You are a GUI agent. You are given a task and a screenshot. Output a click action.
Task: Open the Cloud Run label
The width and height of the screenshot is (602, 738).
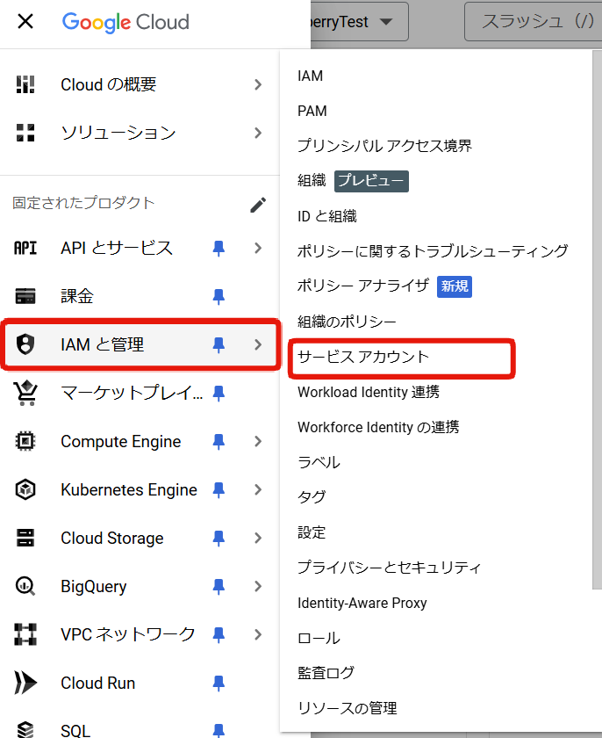click(97, 683)
